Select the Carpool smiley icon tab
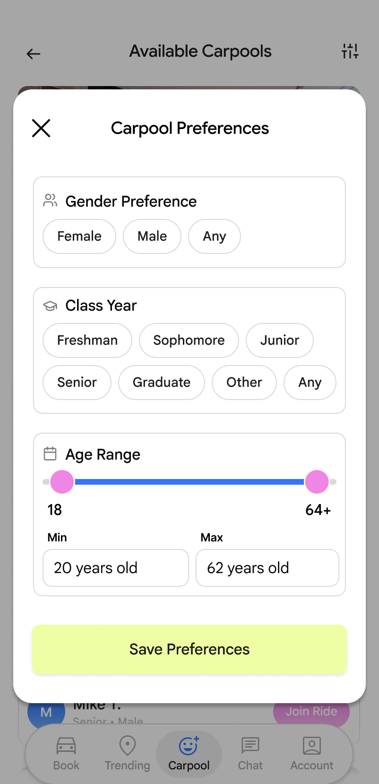This screenshot has width=379, height=784. pos(189,754)
